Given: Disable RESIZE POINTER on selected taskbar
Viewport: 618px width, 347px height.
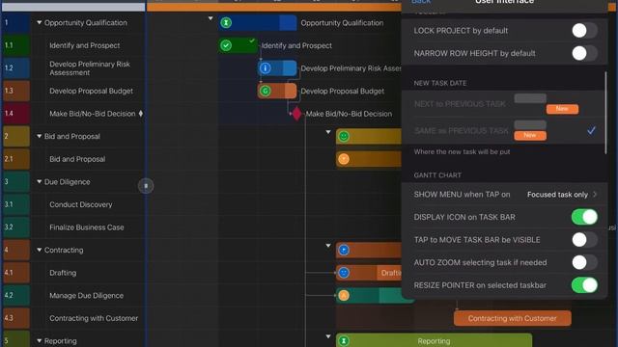Looking at the screenshot, I should [x=584, y=285].
